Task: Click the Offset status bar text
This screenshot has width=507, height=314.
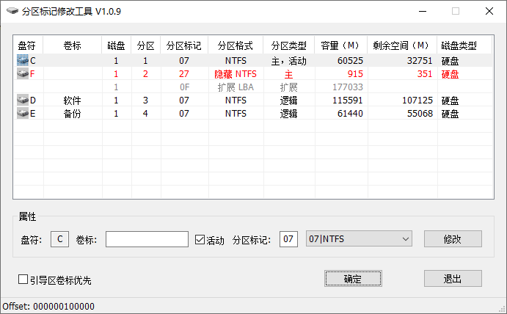Action: pyautogui.click(x=48, y=306)
